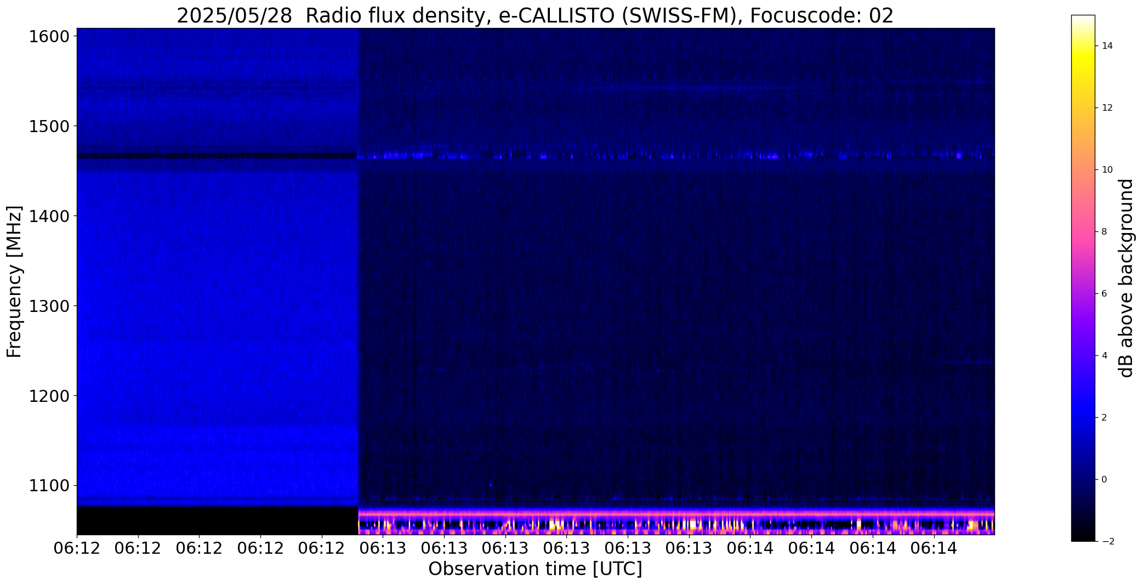The image size is (1143, 585).
Task: Click the colorbar tick label 12
Action: 1107,108
